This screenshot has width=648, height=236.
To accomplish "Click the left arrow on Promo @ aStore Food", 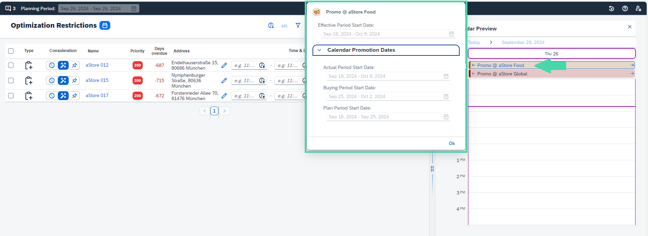I will (473, 65).
